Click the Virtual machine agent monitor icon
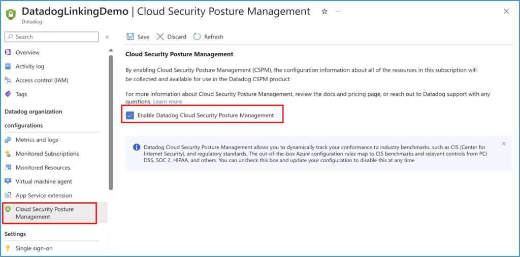 tap(8, 181)
